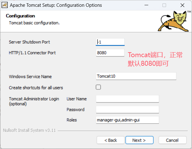192x149 pixels.
Task: Click the 'Create shortcuts for all users' label
Action: coord(36,88)
